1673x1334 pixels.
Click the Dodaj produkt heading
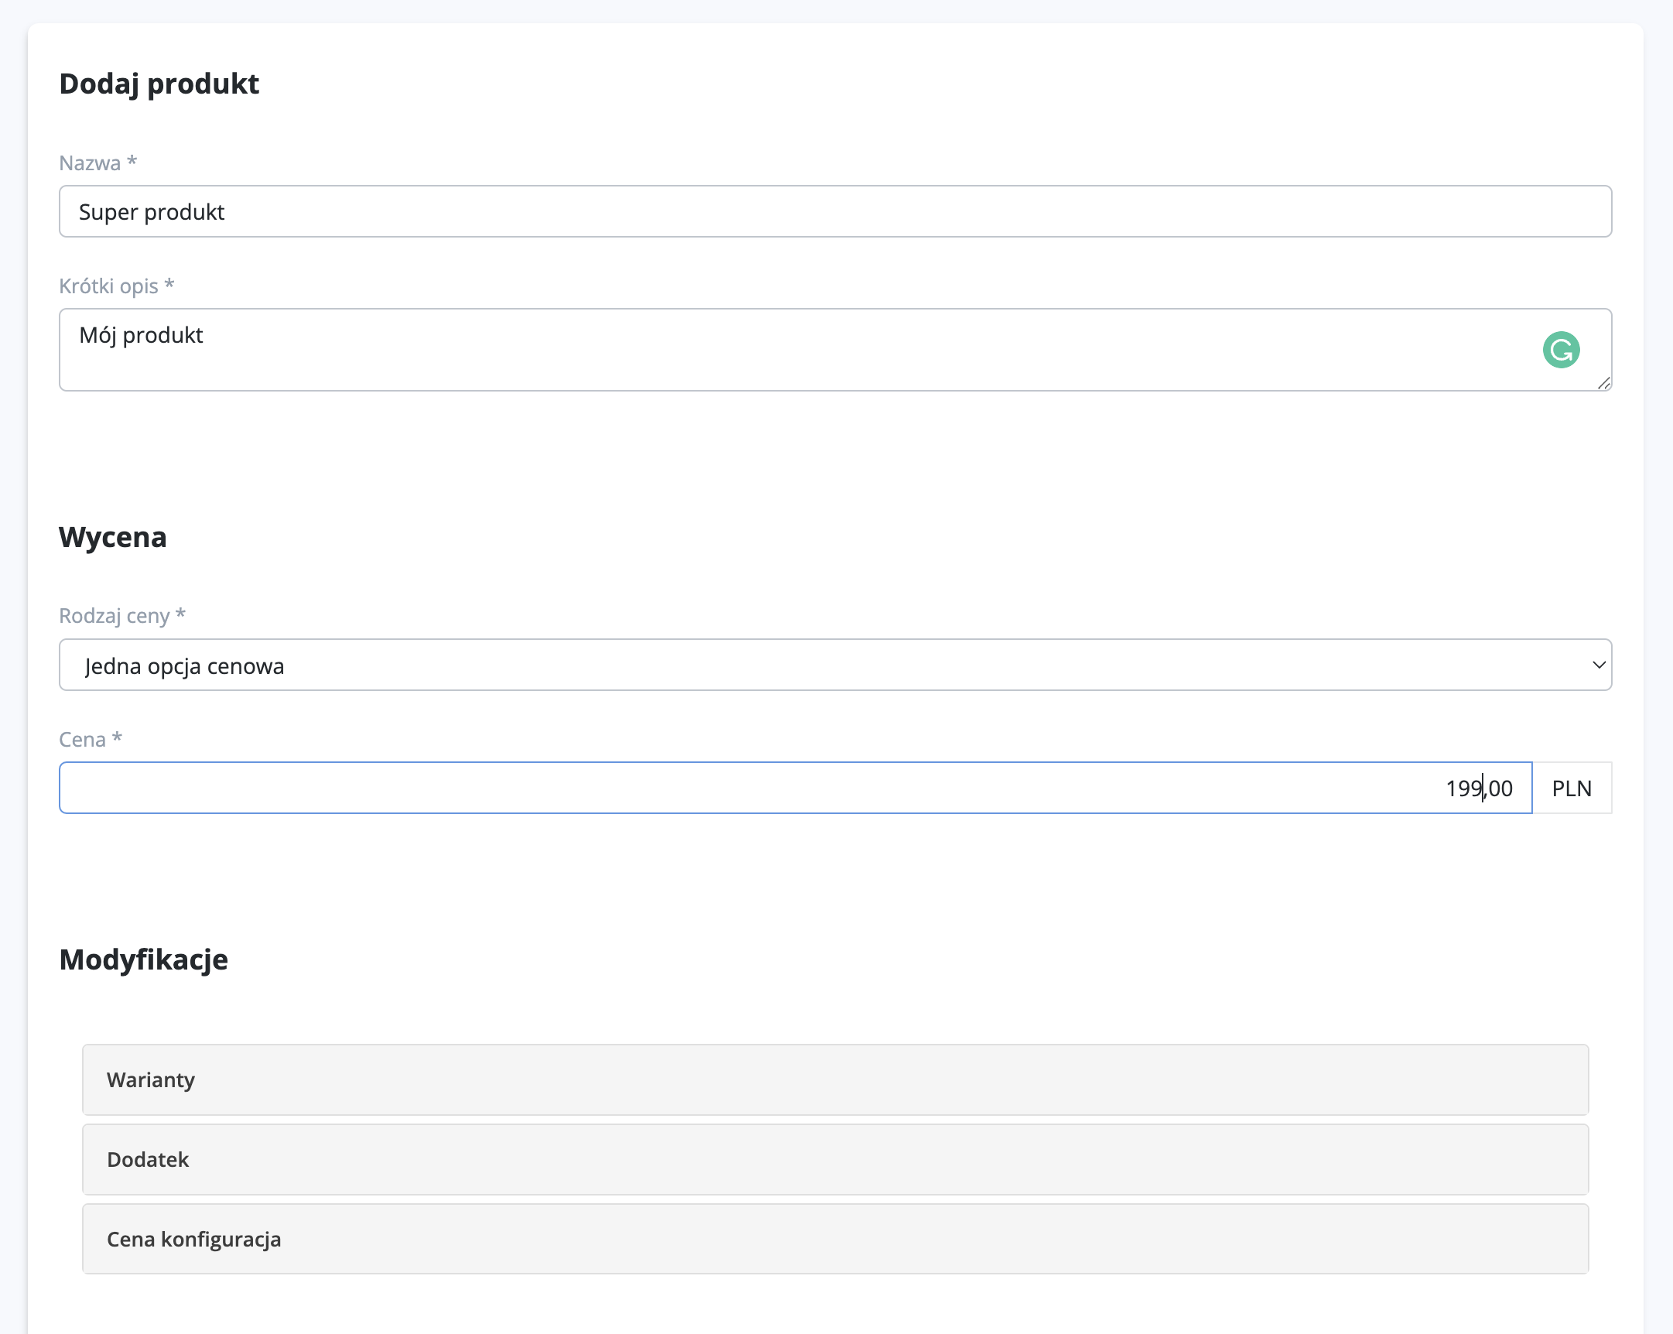(159, 84)
